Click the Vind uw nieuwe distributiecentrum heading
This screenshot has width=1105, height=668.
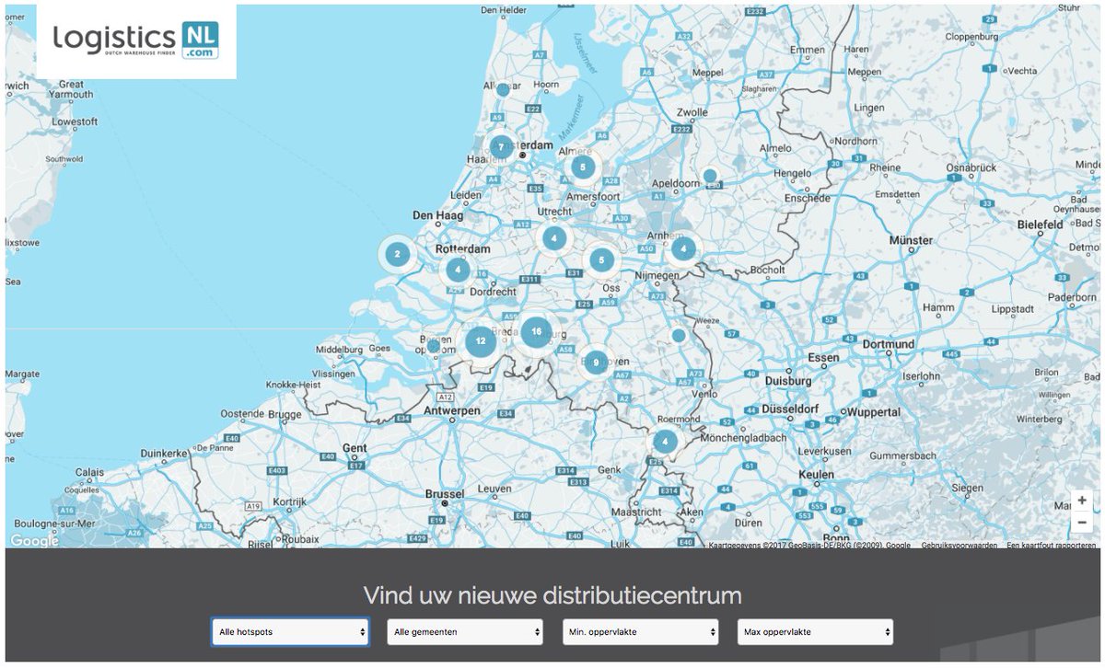552,595
